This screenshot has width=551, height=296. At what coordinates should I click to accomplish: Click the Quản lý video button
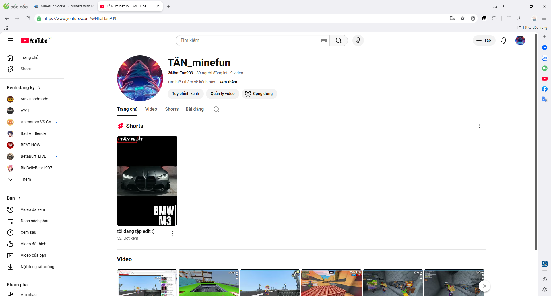[x=222, y=94]
